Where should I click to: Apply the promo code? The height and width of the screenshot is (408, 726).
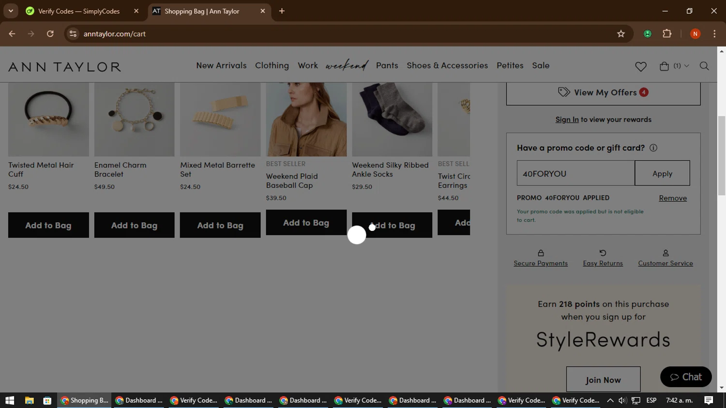662,173
